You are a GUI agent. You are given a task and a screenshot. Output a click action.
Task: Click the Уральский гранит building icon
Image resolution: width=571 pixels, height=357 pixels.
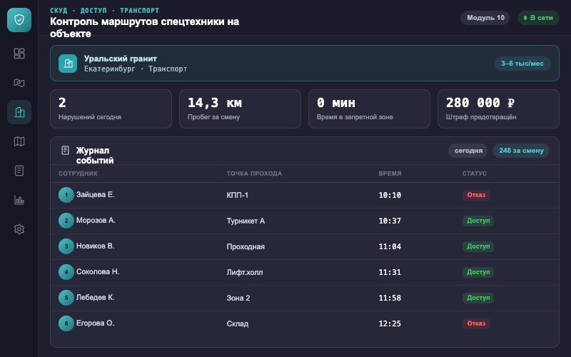(68, 64)
